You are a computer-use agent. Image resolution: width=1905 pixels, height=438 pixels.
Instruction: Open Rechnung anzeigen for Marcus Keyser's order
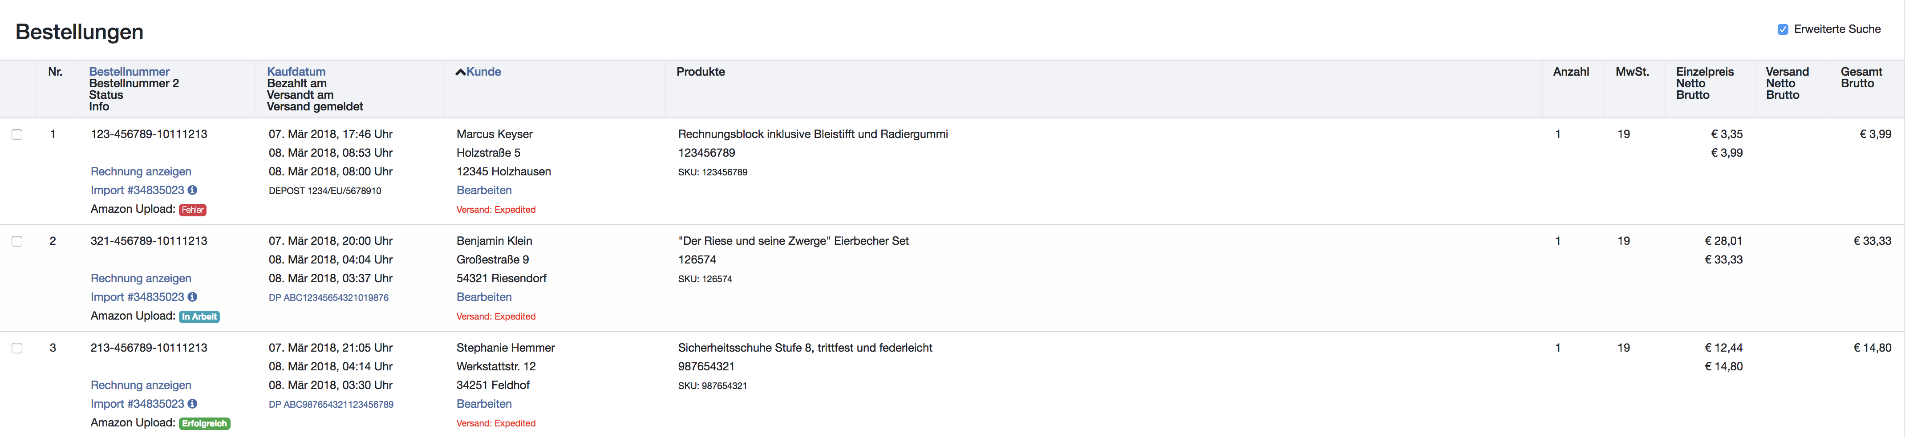(141, 172)
